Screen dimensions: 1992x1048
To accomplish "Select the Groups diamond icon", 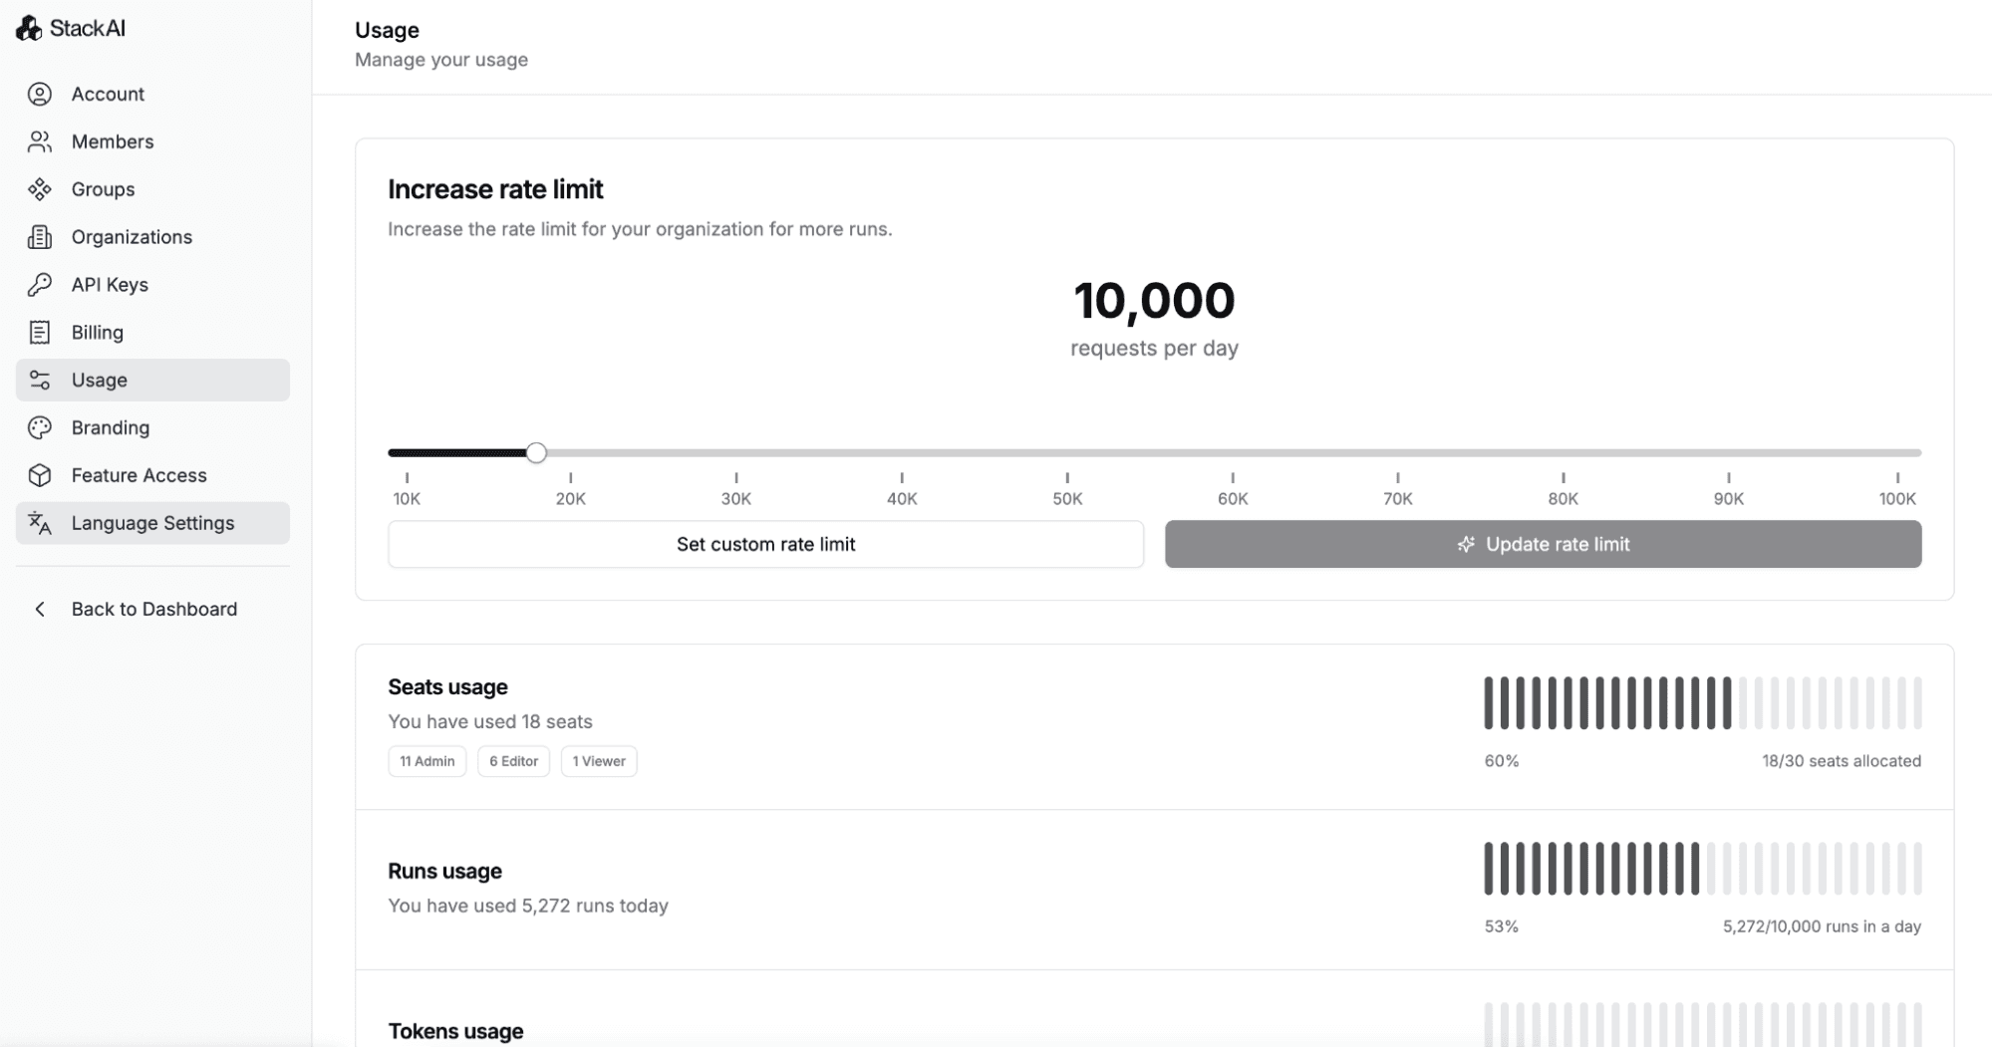I will point(40,189).
